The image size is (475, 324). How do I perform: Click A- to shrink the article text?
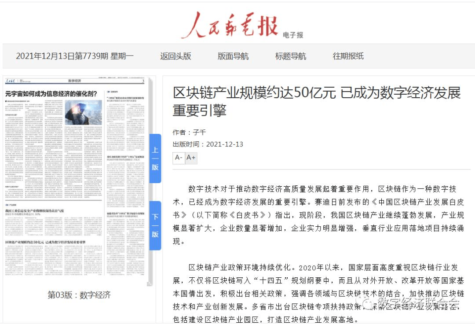pos(178,158)
